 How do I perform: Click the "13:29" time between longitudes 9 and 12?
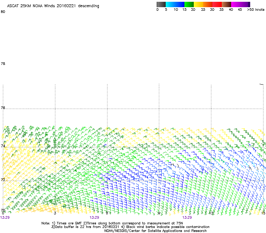(x=187, y=218)
